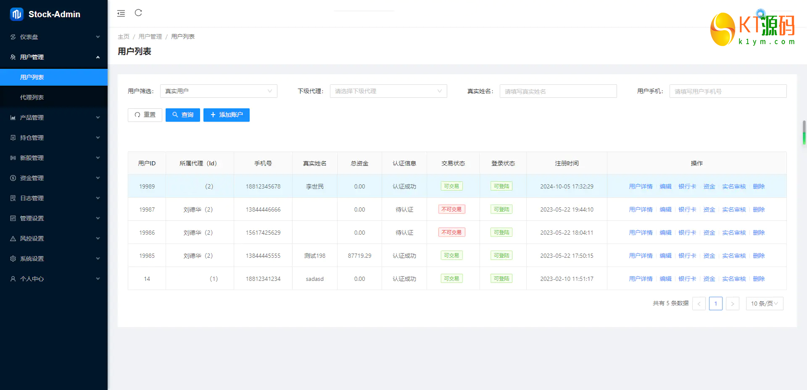Collapse the sidebar with the fold icon
The image size is (807, 390).
(121, 13)
